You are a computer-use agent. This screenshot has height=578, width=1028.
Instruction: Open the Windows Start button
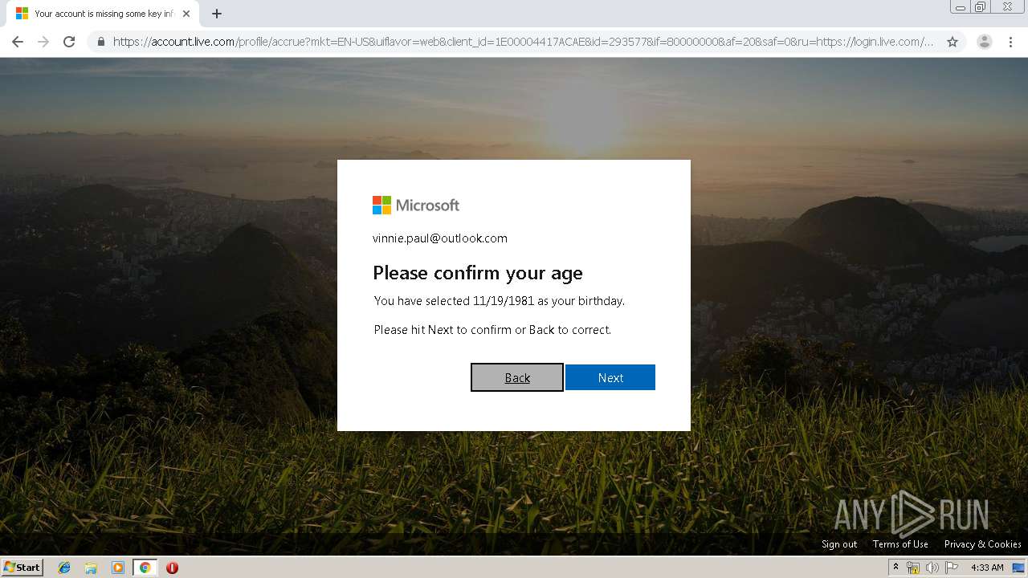(22, 568)
